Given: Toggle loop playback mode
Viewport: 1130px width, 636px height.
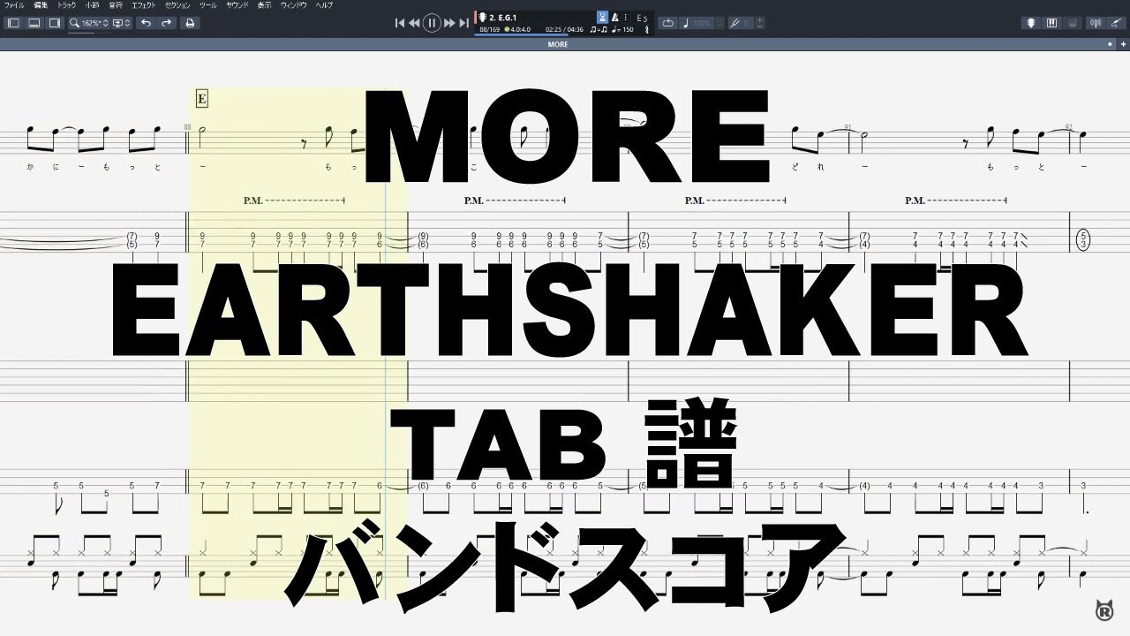Looking at the screenshot, I should (668, 21).
